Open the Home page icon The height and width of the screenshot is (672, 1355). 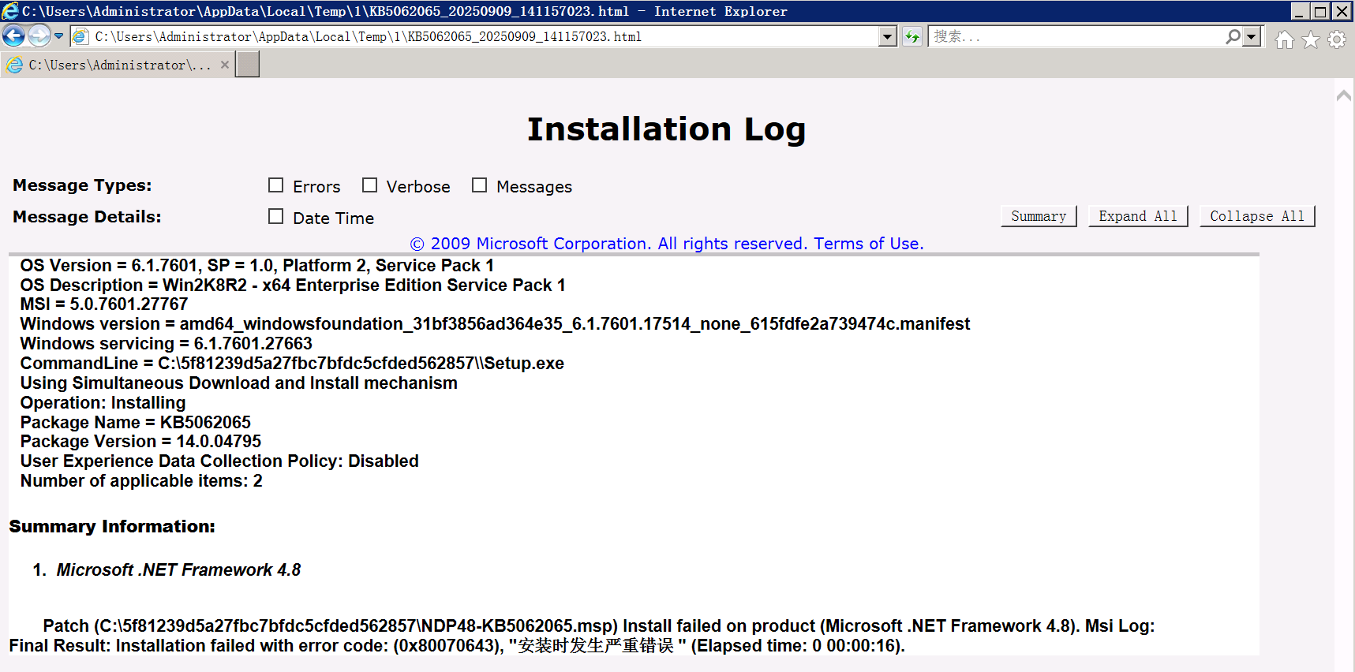click(1285, 39)
